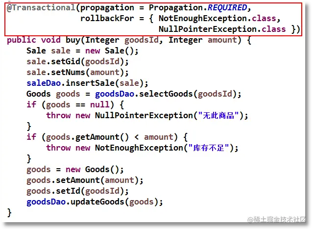Click the setGid method call
This screenshot has width=313, height=230.
66,62
